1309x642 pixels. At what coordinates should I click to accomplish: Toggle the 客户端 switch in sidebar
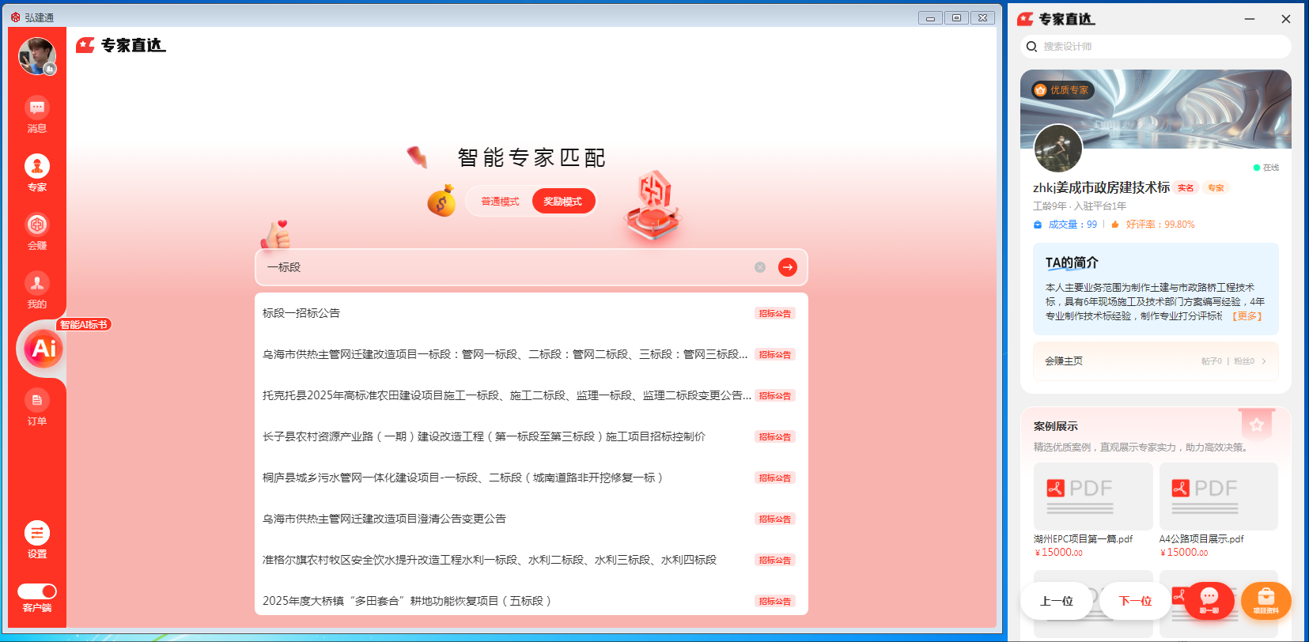pyautogui.click(x=37, y=591)
